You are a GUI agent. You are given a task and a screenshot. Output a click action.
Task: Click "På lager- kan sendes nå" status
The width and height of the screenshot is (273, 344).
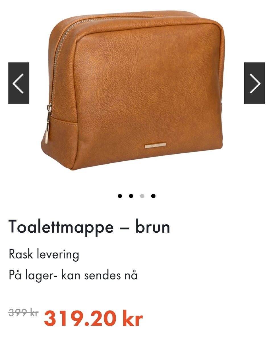click(x=73, y=275)
